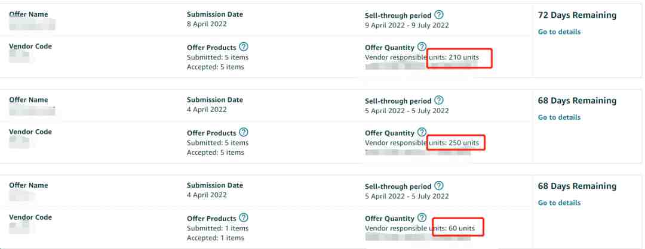Go to details of the 72 Days Remaining offer
This screenshot has height=249, width=645.
(x=559, y=32)
